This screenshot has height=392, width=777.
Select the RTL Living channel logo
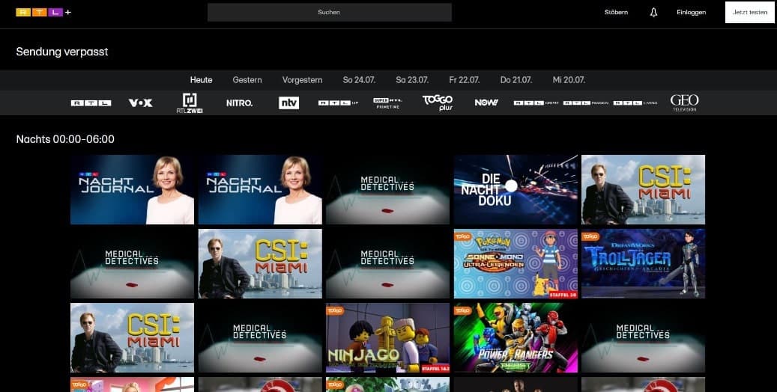pos(635,103)
